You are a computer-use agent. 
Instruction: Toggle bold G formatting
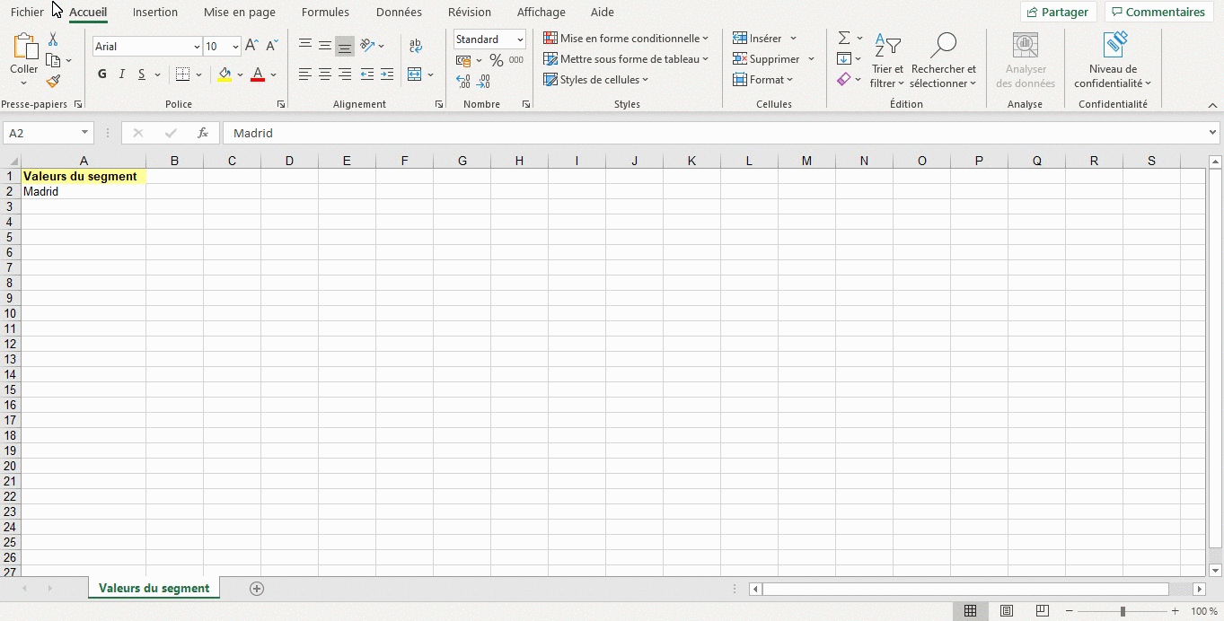[x=101, y=74]
